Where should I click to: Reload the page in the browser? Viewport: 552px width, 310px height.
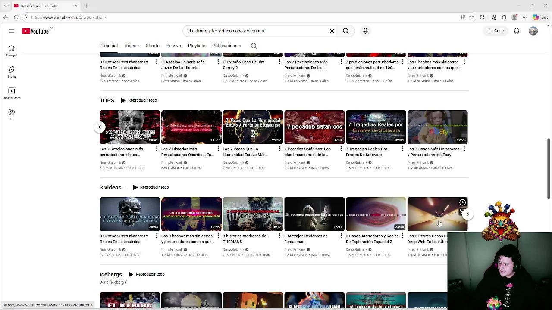(16, 17)
